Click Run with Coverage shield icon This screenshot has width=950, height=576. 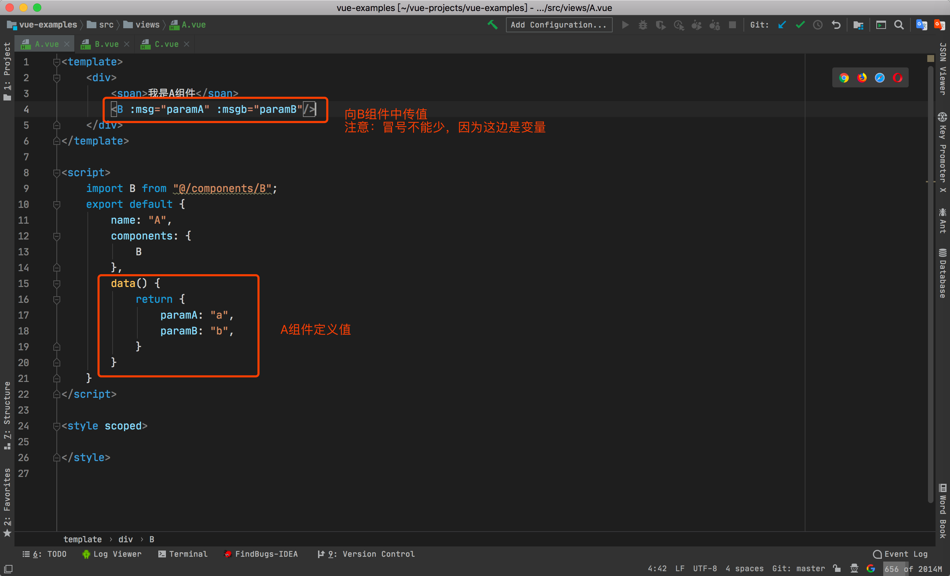pos(661,25)
